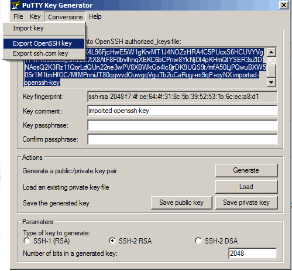Click the Key comment input field

pos(182,111)
